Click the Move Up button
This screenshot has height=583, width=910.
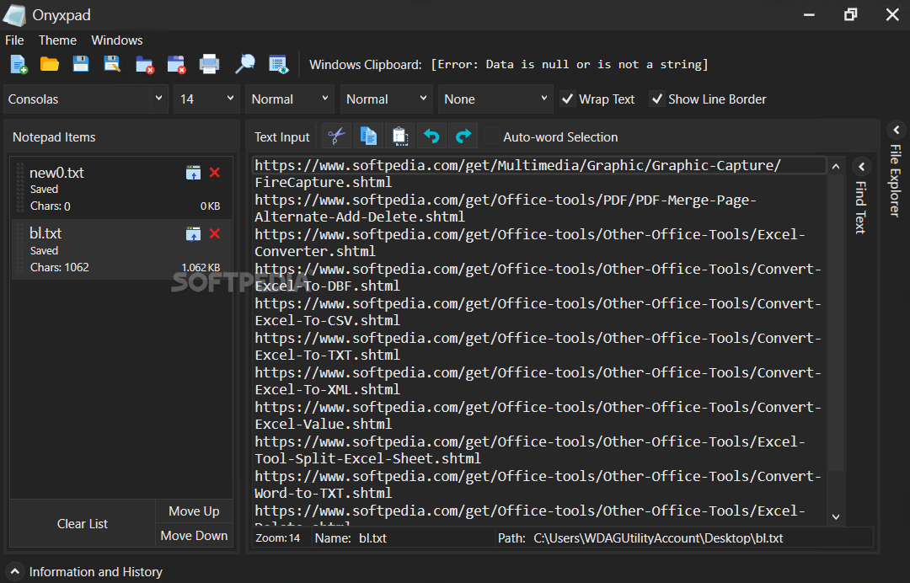(194, 511)
